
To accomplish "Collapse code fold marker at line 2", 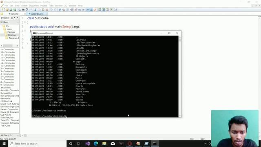I will (25, 22).
